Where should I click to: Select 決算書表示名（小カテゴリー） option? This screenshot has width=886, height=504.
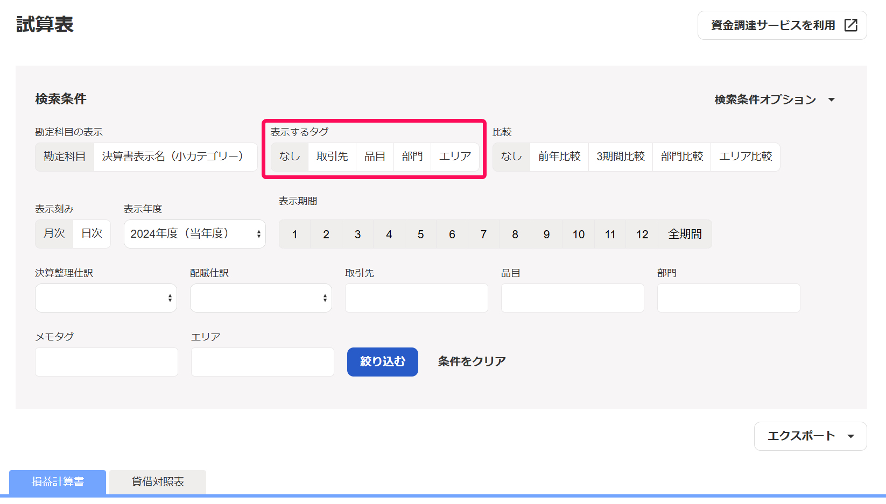tap(175, 157)
